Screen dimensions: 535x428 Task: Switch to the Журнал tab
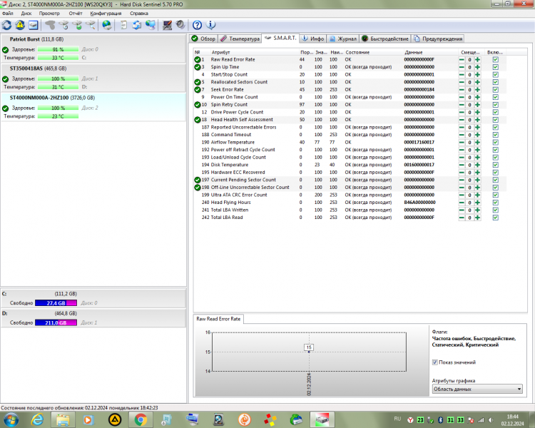coord(343,39)
